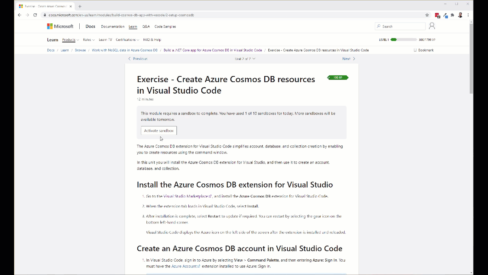Click in the Search input field
The width and height of the screenshot is (488, 275).
click(400, 26)
